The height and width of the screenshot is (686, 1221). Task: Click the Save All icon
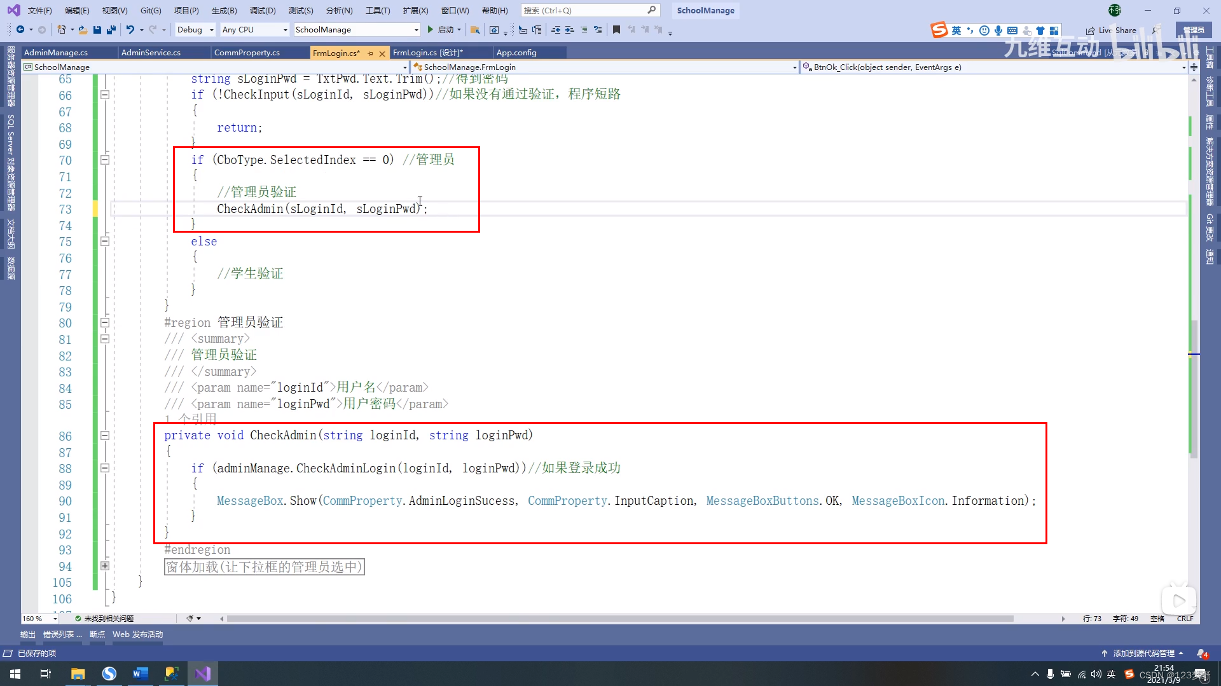(111, 29)
